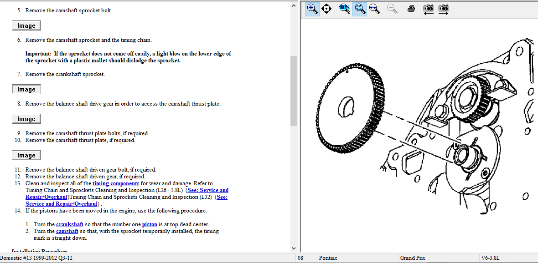
Task: Click the Installation Procedure heading
Action: 40,252
